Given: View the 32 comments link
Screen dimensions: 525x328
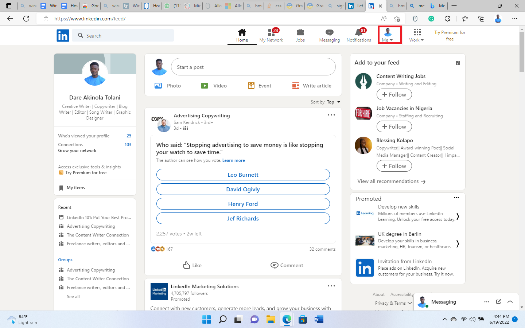Looking at the screenshot, I should click(x=322, y=249).
